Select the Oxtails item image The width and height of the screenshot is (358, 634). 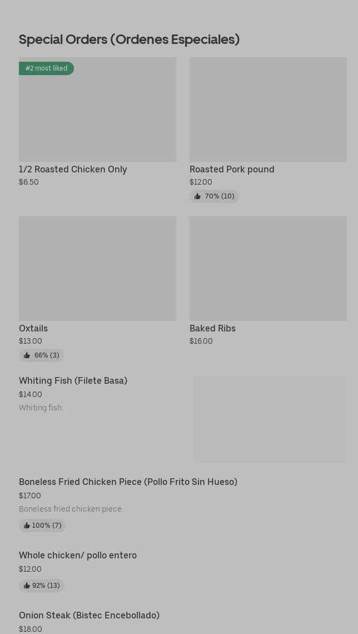[97, 269]
